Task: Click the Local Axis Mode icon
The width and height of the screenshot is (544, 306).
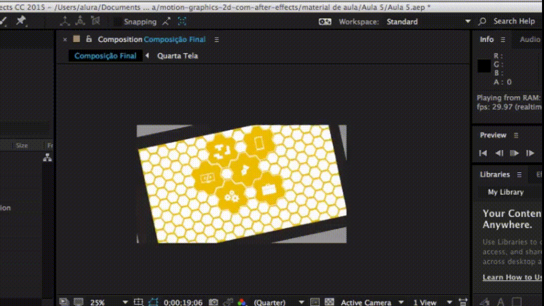Action: [65, 21]
